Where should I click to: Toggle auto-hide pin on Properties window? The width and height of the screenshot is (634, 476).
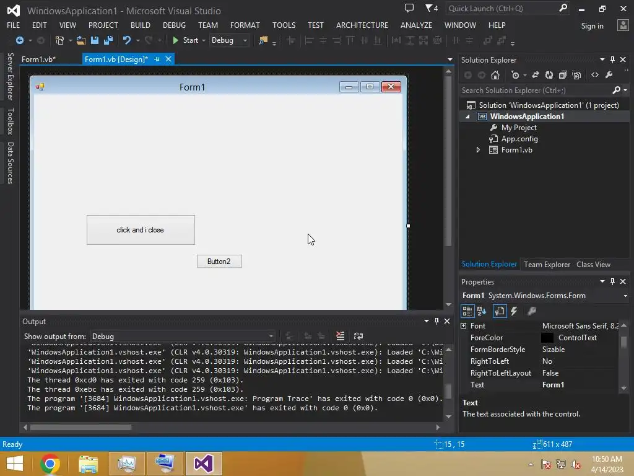tap(612, 281)
